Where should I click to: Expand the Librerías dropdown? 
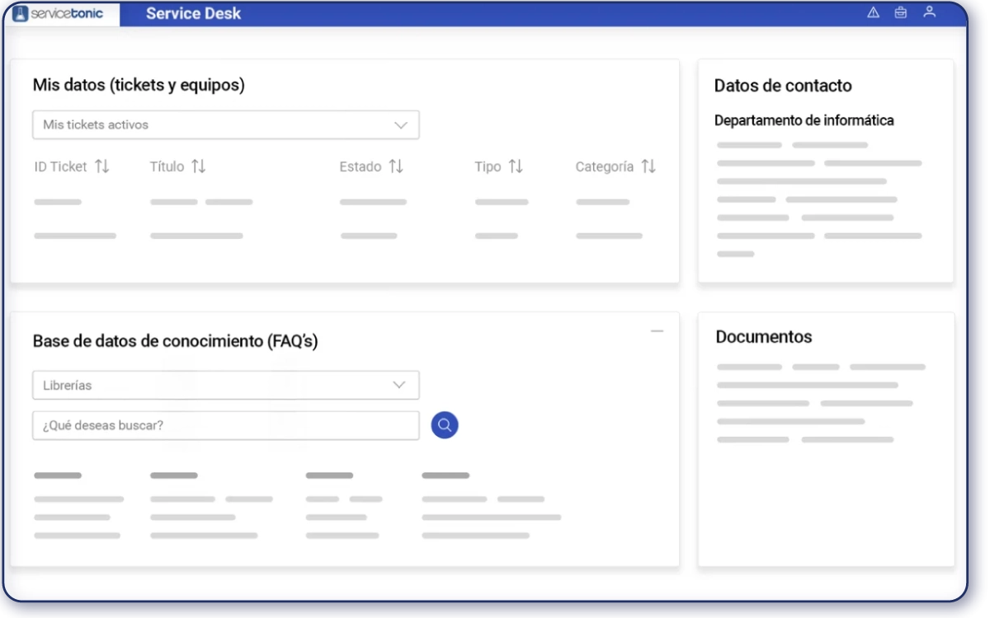tap(226, 385)
